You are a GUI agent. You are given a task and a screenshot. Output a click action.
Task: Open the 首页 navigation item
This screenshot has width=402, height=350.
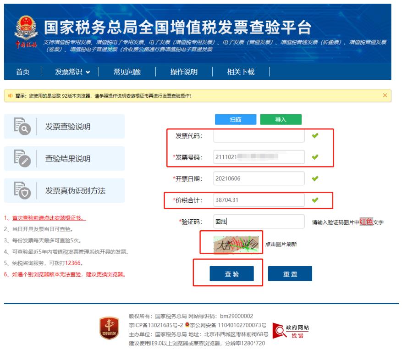(x=23, y=72)
